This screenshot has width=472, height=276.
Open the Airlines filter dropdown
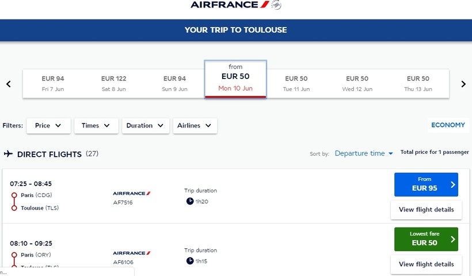coord(195,126)
